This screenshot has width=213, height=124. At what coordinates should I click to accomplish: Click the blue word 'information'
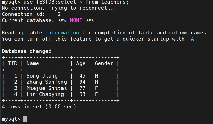tap(62, 33)
